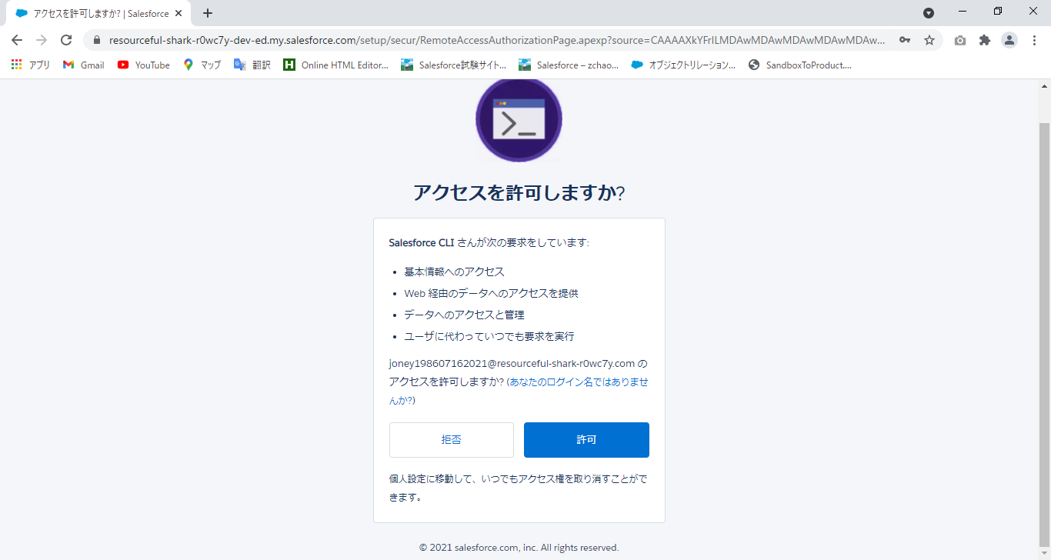Open the アプリ apps grid bookmark
Viewport: 1051px width, 560px height.
point(31,65)
